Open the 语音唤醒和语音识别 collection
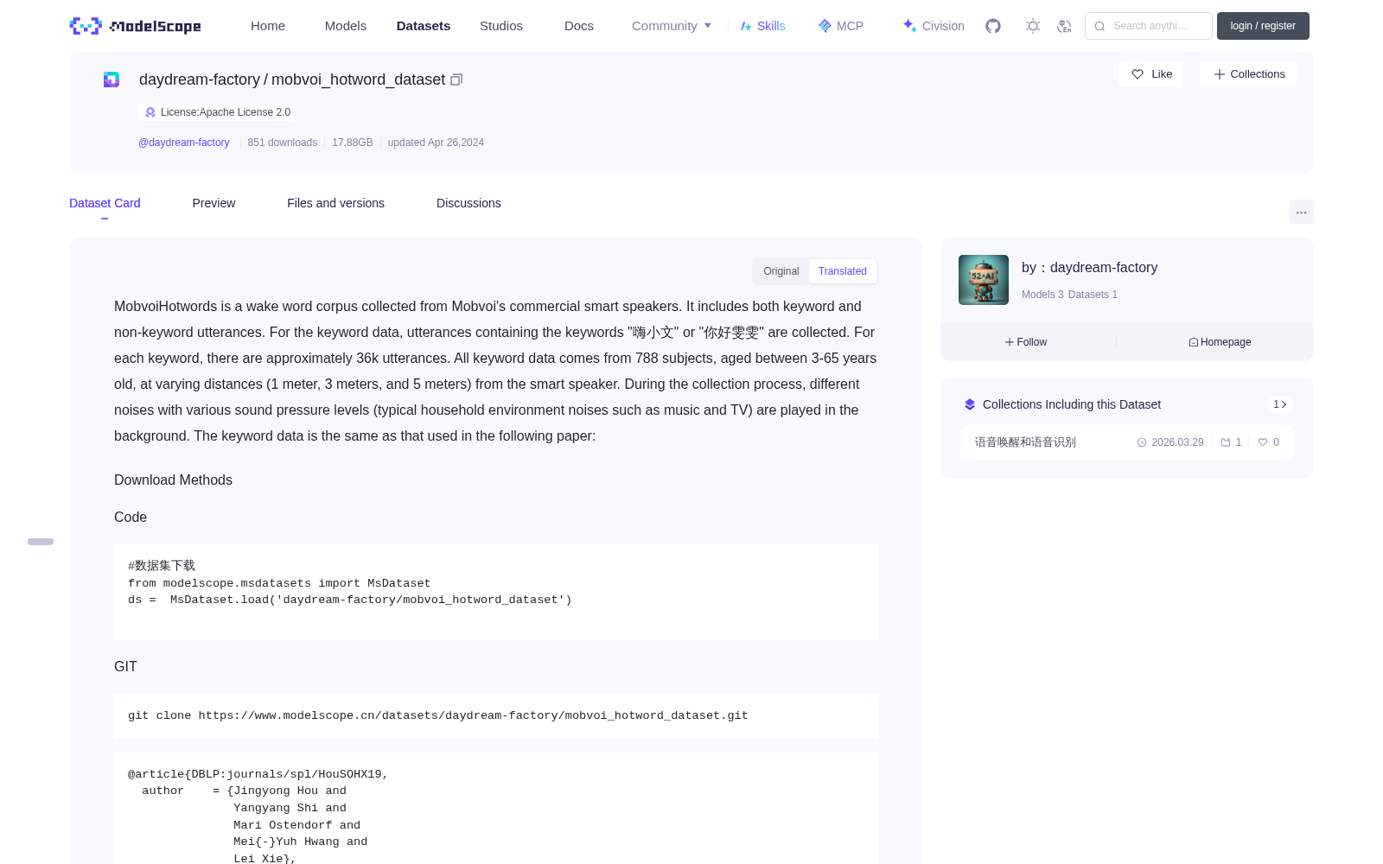Screen dimensions: 1383x864 1025,442
